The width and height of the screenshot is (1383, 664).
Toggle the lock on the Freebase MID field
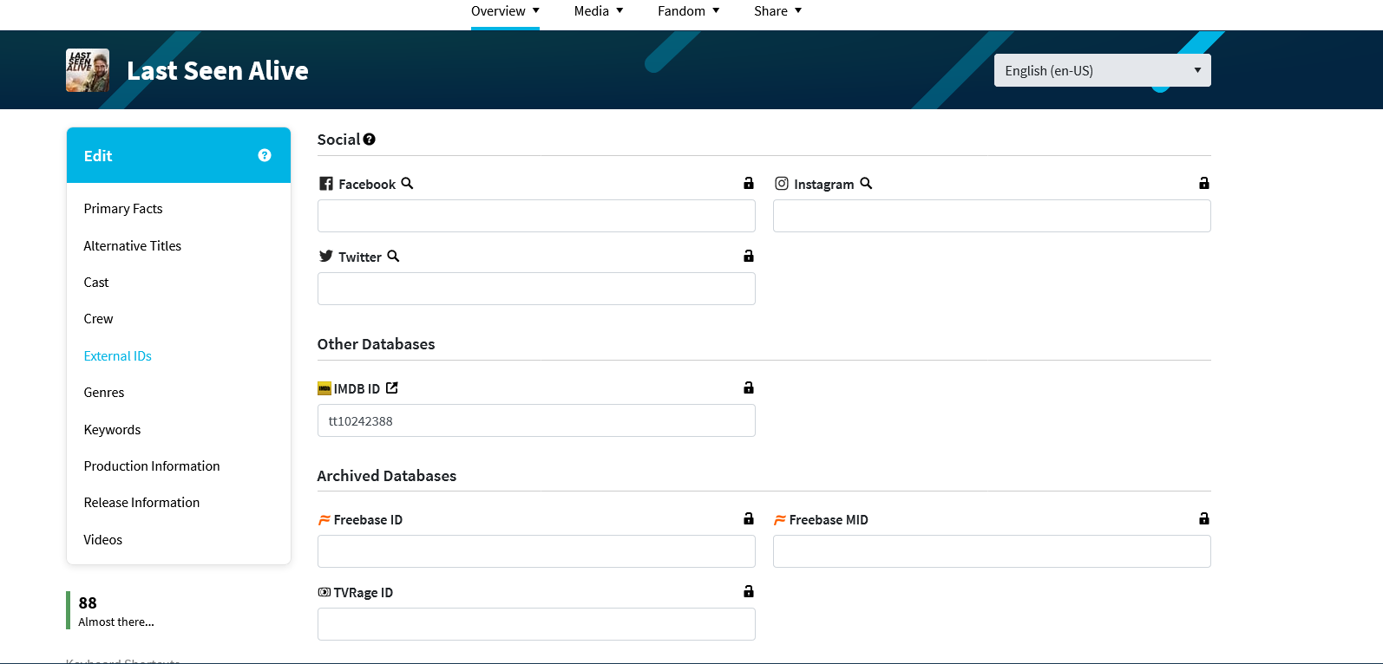[x=1203, y=518]
